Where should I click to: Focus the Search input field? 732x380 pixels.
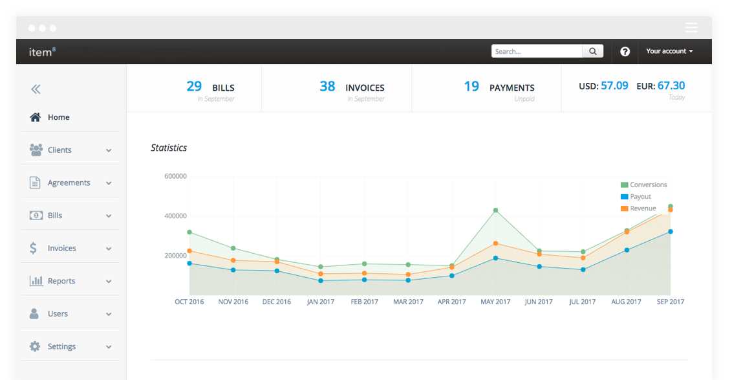click(537, 51)
